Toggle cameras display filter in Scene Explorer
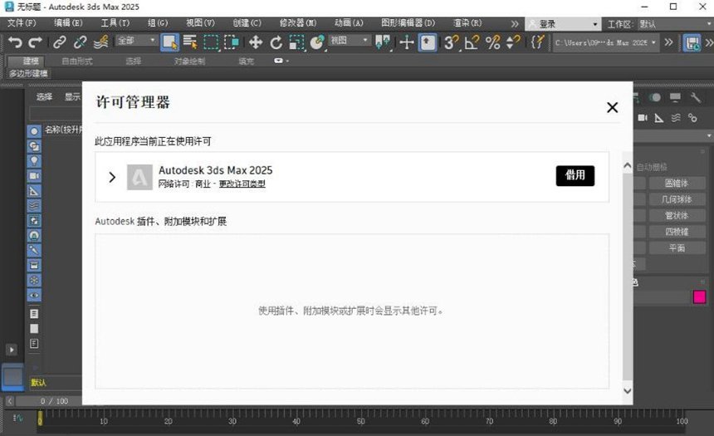The width and height of the screenshot is (714, 436). [34, 176]
